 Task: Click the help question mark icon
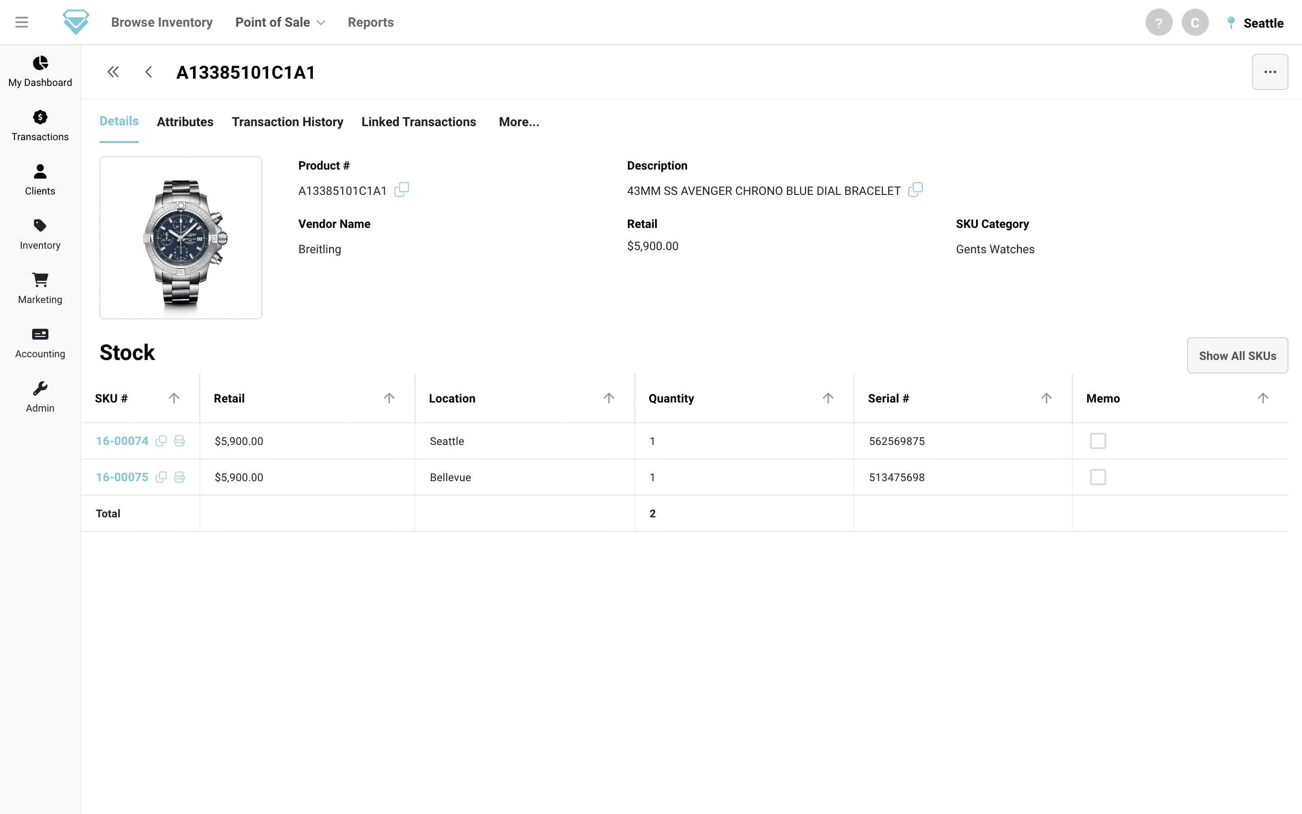point(1158,23)
